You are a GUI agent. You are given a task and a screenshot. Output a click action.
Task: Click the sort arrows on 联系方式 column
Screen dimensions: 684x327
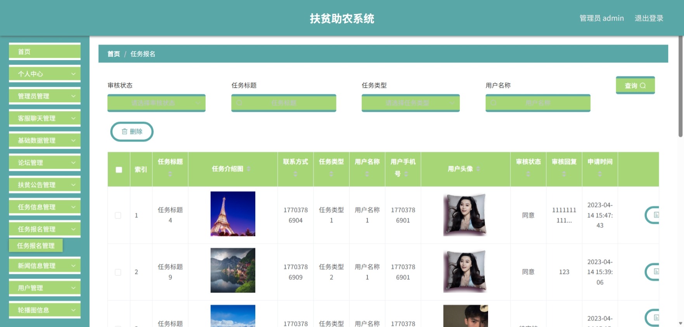click(296, 174)
